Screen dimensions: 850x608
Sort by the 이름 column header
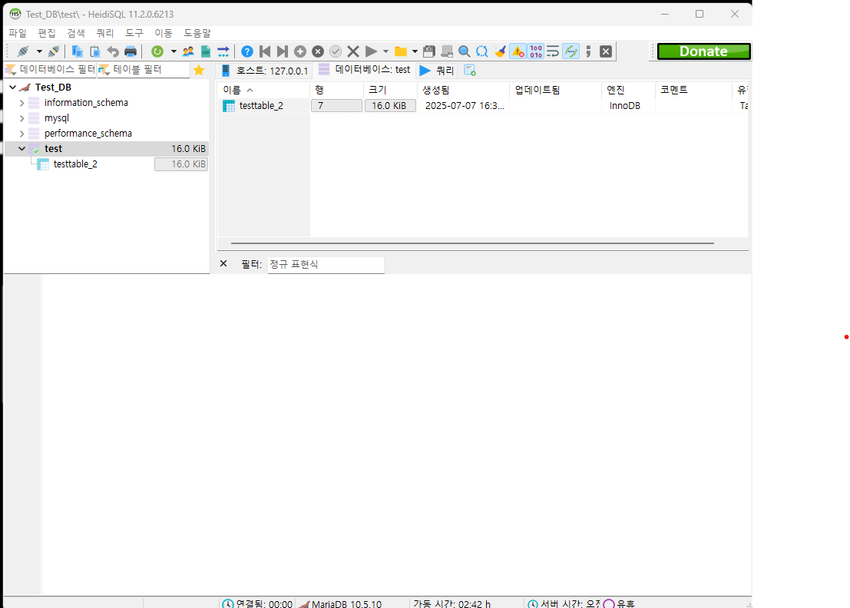coord(263,90)
